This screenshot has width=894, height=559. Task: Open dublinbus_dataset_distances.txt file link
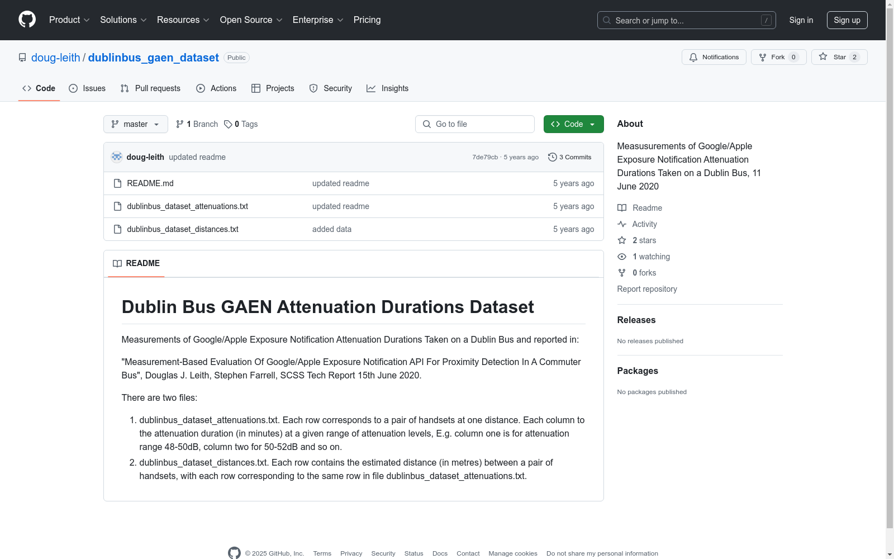click(x=183, y=229)
